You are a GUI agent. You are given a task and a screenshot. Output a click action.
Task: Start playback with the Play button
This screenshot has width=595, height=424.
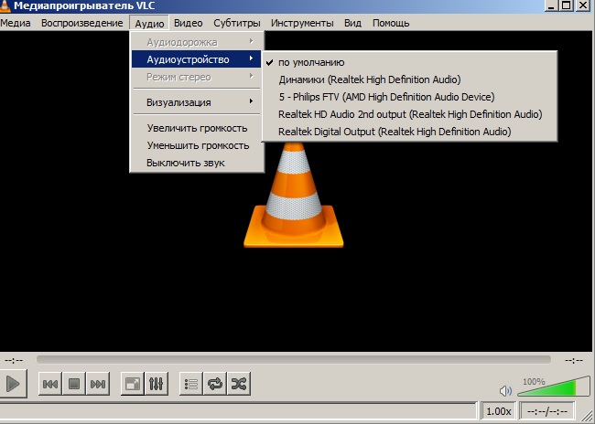13,384
